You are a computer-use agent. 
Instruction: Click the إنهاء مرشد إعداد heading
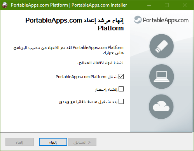pyautogui.click(x=75, y=24)
